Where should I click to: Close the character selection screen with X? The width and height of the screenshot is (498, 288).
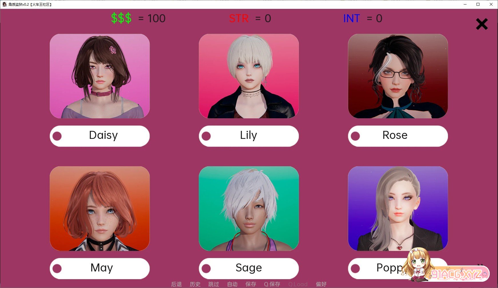click(482, 24)
